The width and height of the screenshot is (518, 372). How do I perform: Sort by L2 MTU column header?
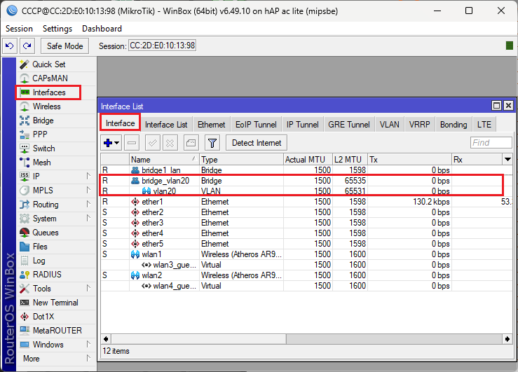pos(350,160)
